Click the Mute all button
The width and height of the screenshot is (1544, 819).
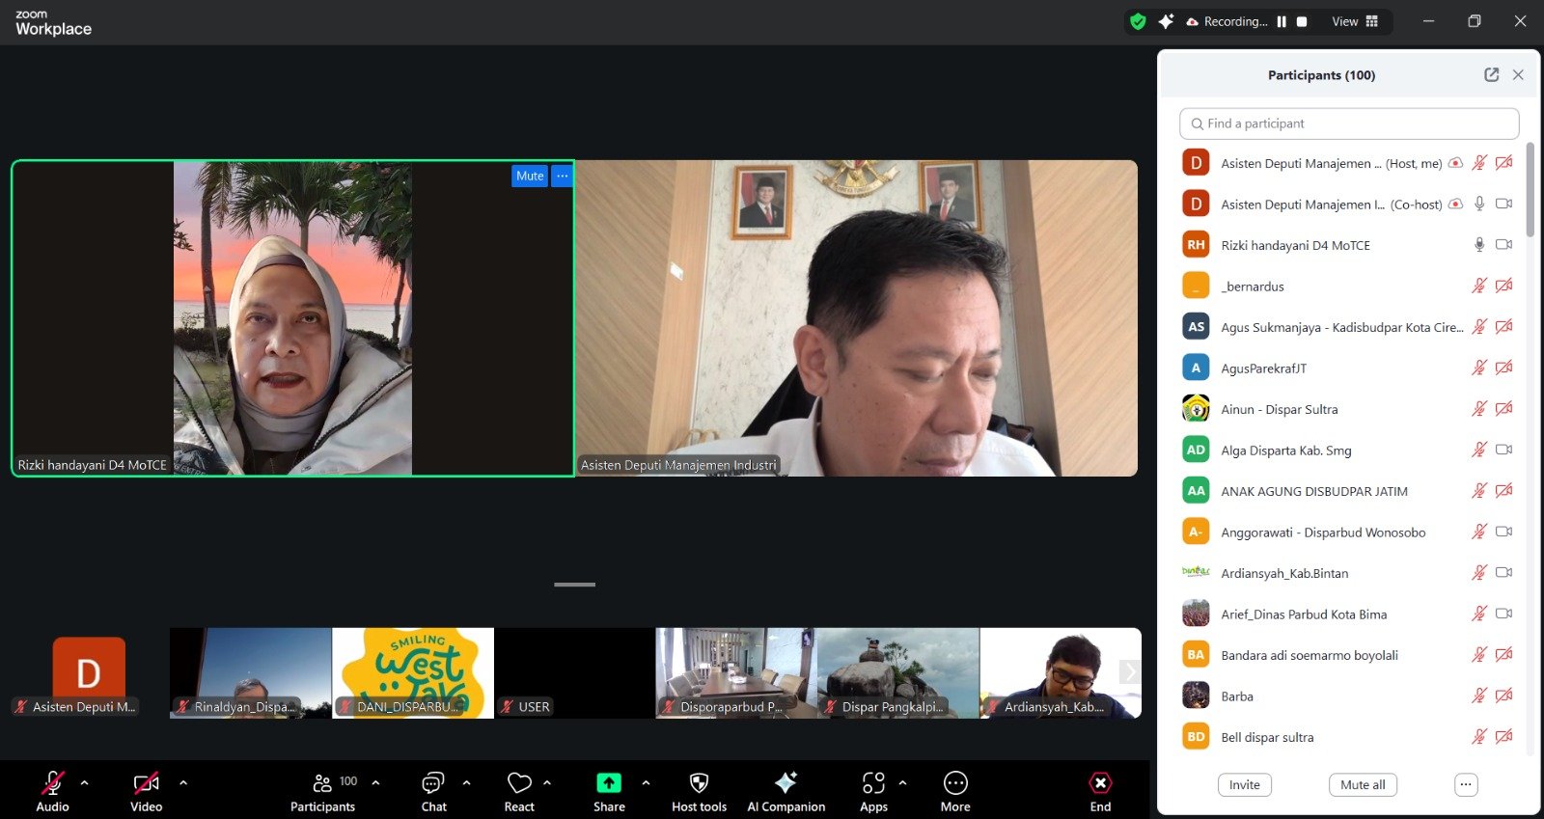1362,784
